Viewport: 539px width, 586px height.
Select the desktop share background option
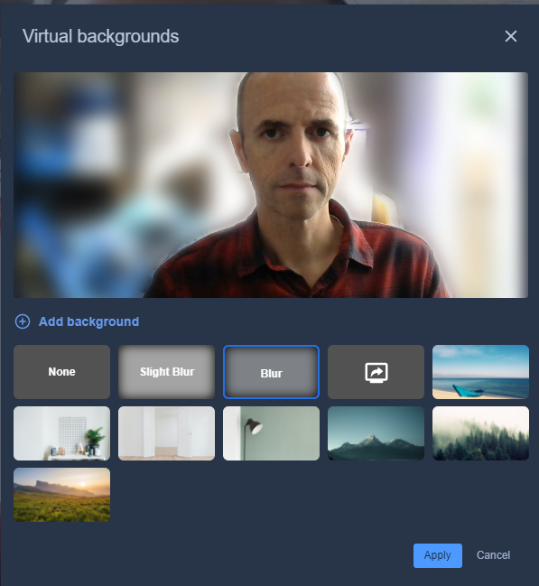point(376,372)
